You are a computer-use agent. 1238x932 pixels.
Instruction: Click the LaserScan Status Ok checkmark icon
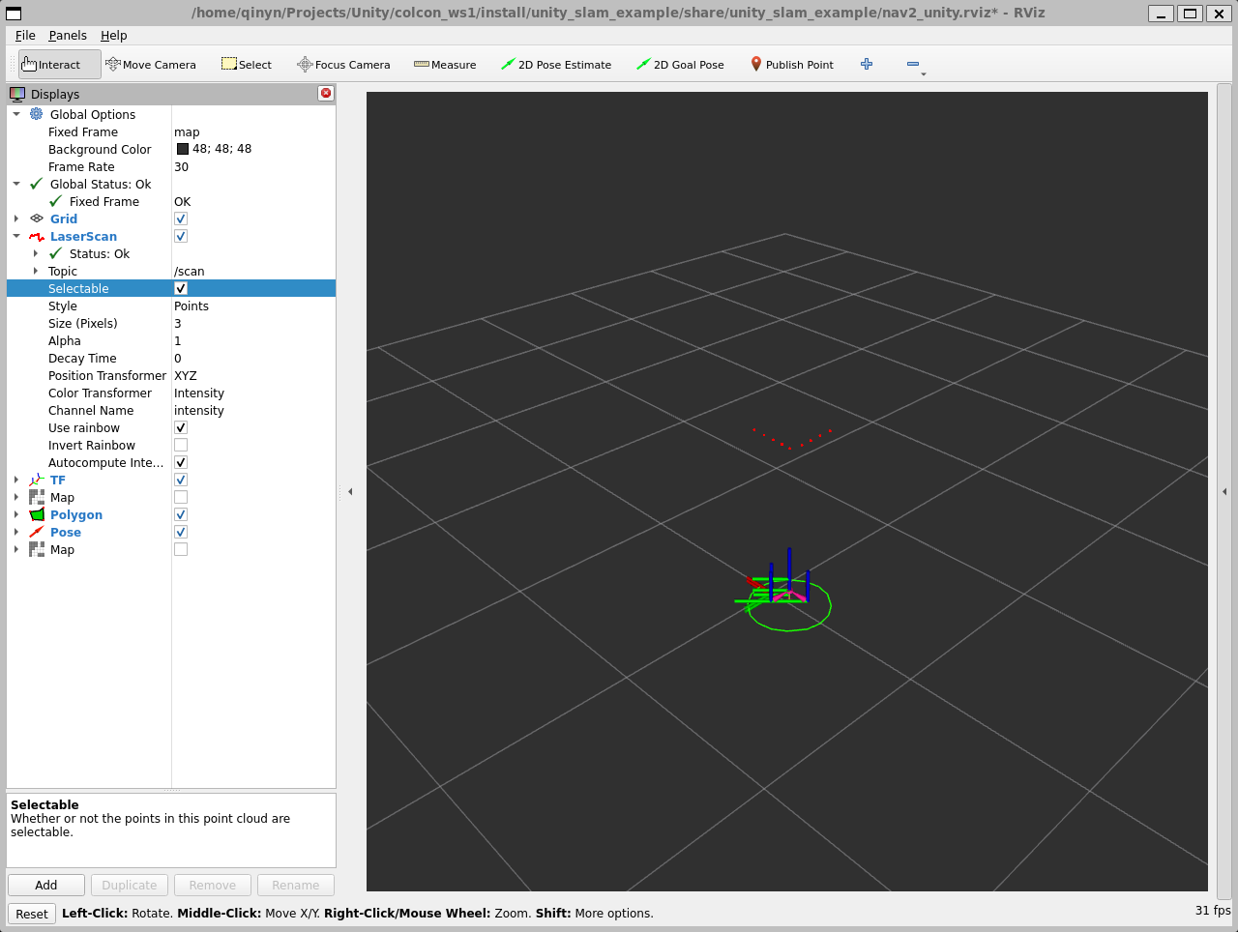[x=56, y=253]
